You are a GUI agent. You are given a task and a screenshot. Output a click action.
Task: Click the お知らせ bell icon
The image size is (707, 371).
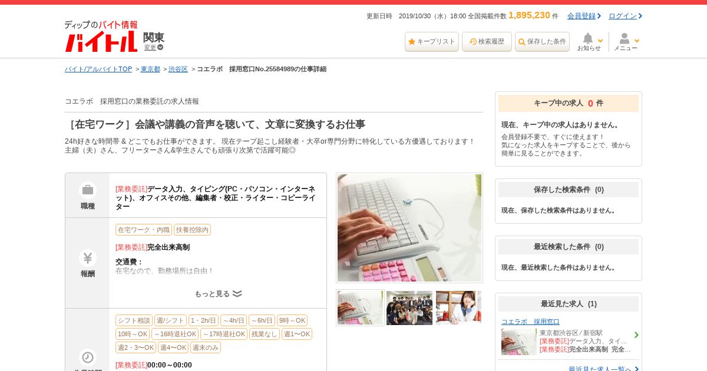coord(587,39)
